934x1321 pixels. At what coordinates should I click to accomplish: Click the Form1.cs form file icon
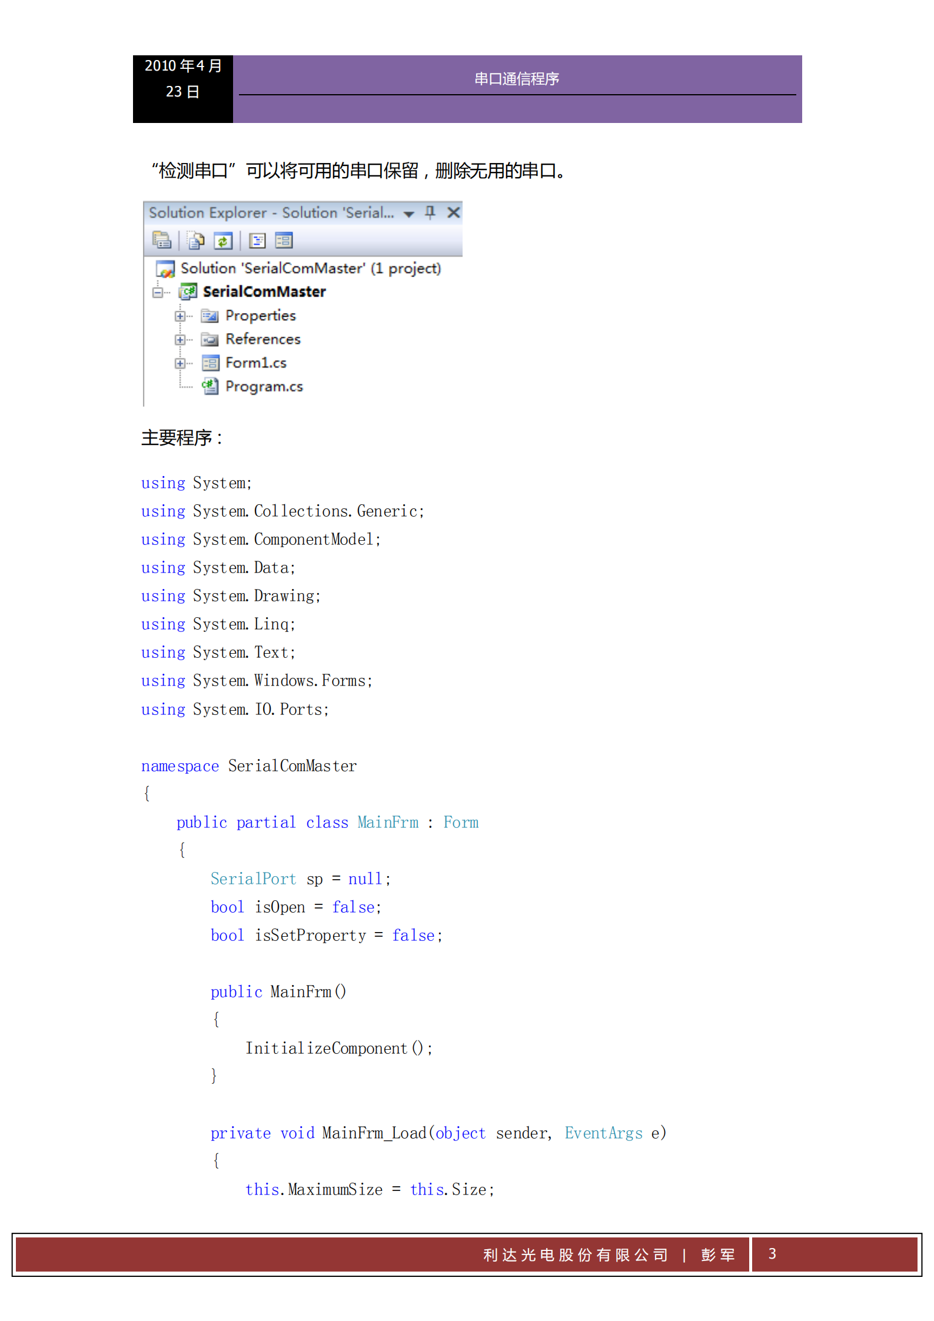(210, 363)
